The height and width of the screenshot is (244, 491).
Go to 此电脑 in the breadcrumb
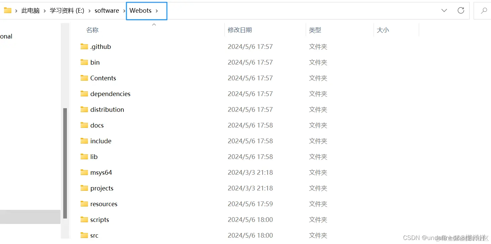coord(30,11)
